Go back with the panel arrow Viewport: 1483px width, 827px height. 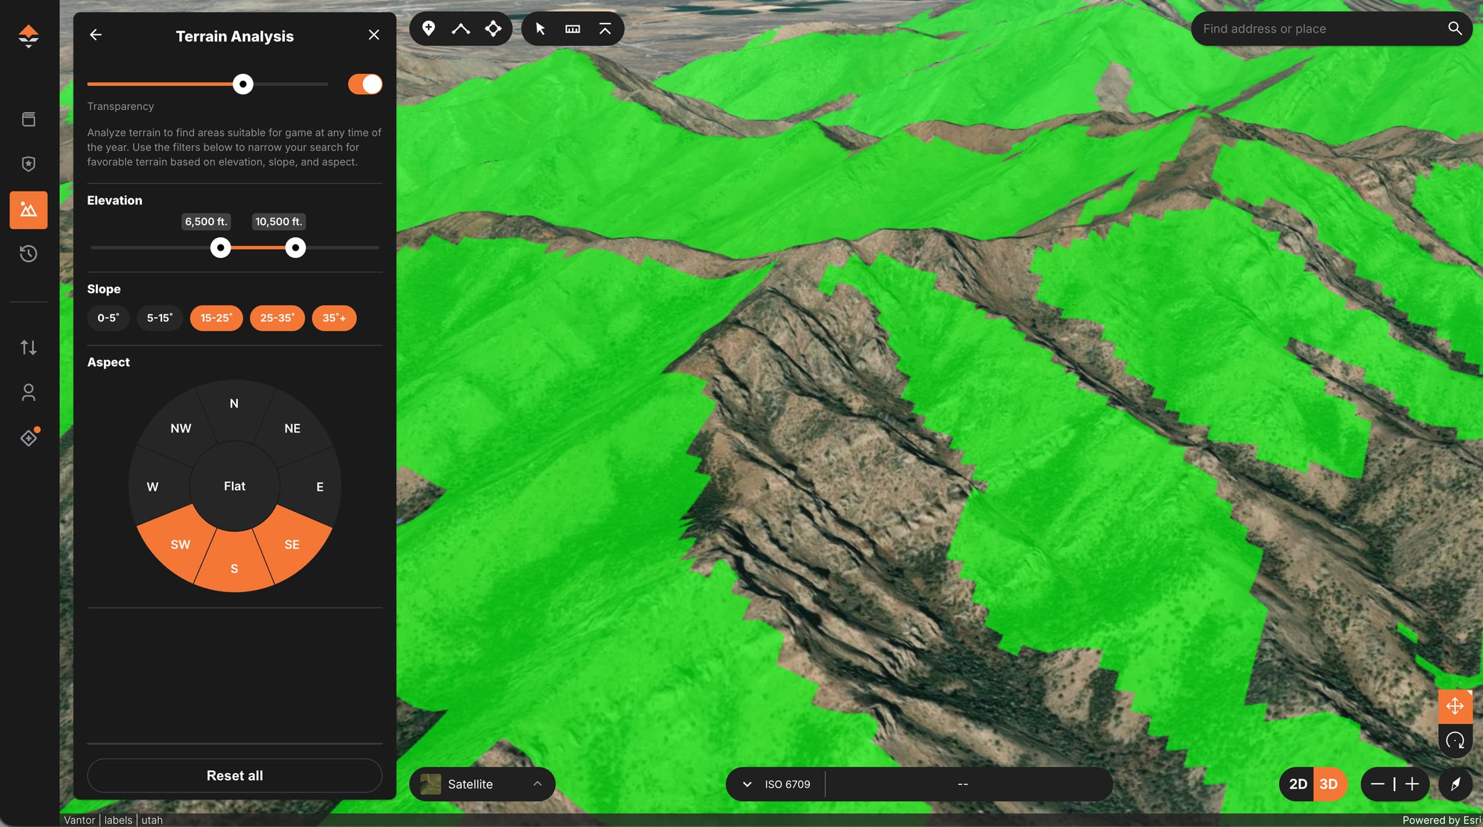(96, 35)
